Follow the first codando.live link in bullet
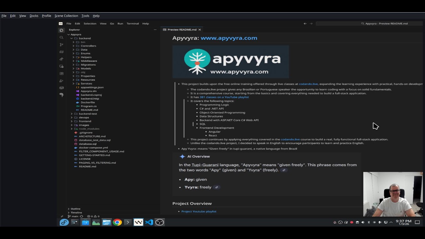 pyautogui.click(x=308, y=84)
